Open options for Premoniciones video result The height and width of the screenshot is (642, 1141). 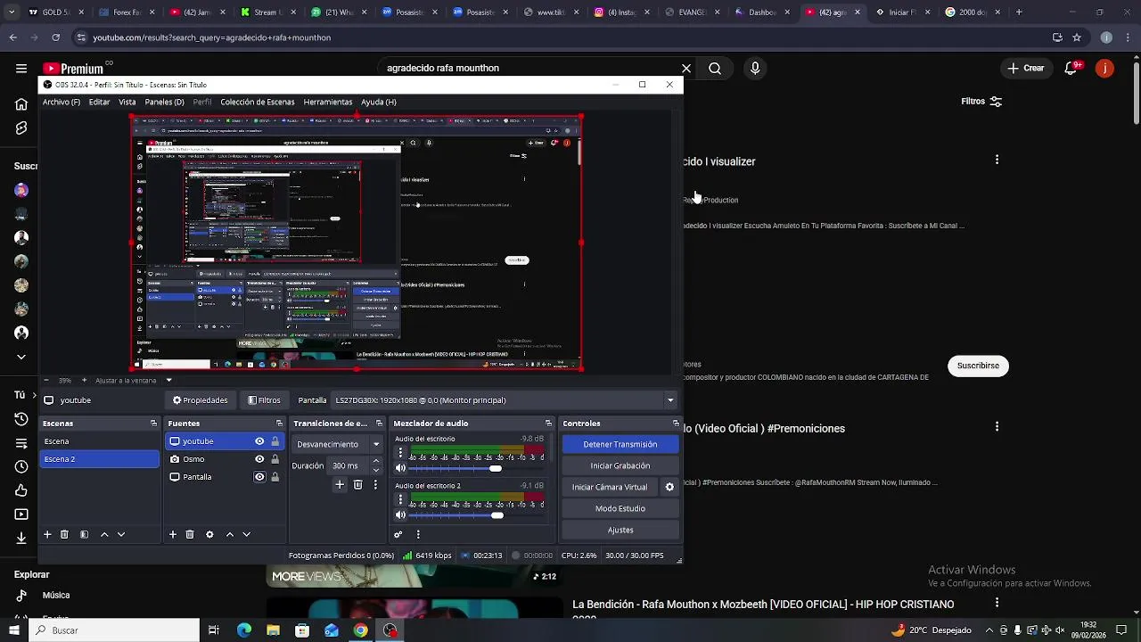pos(997,426)
